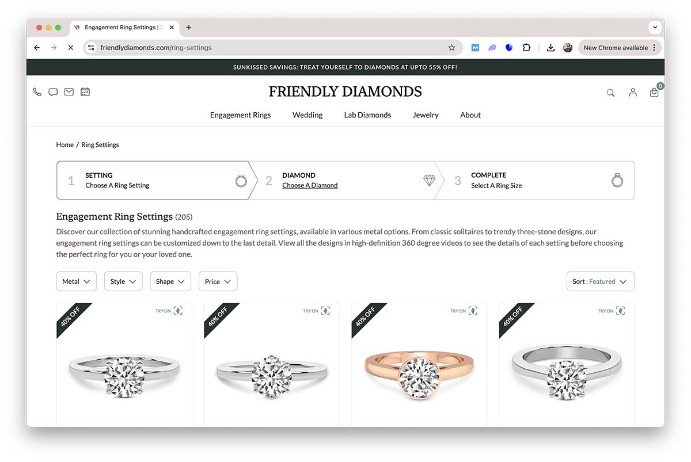This screenshot has width=691, height=462.
Task: Open the fourth wide-band ring image
Action: 567,373
